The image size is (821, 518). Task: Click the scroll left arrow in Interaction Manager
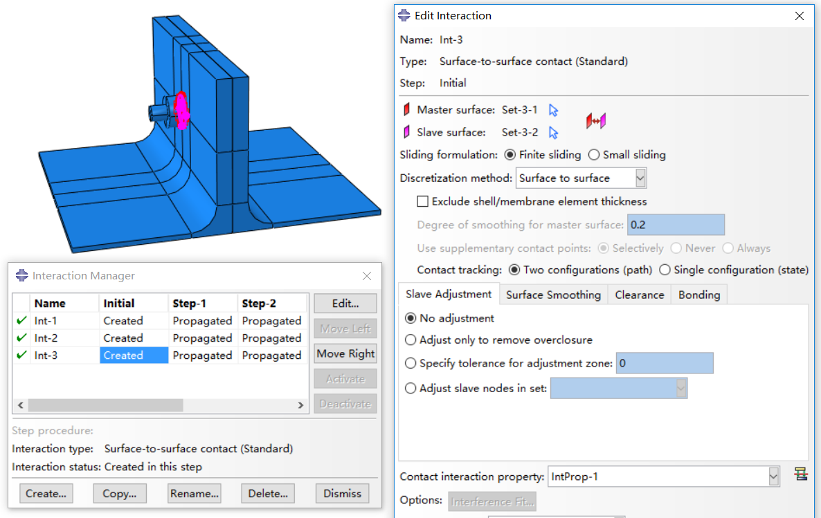point(20,405)
